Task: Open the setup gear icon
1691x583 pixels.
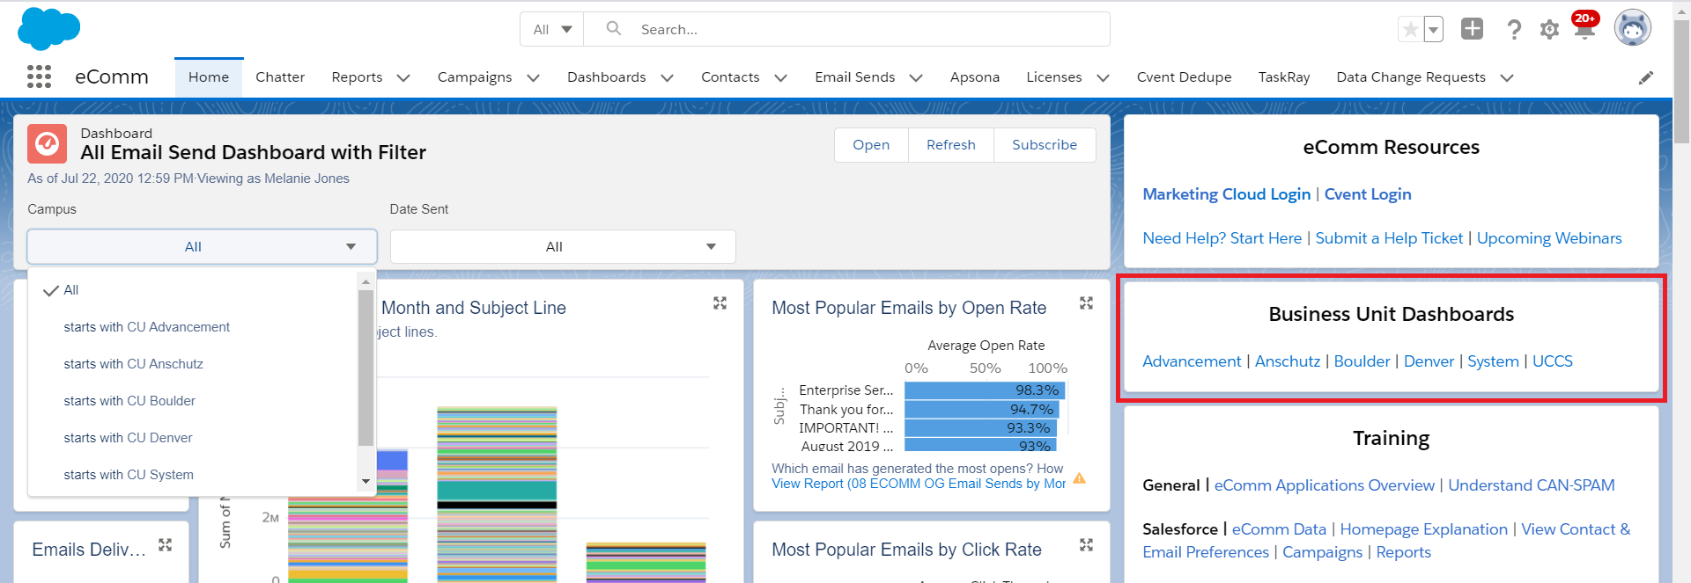Action: [x=1549, y=30]
